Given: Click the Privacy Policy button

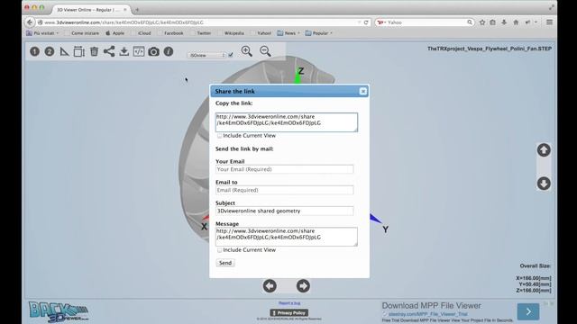Looking at the screenshot, I should 288,312.
